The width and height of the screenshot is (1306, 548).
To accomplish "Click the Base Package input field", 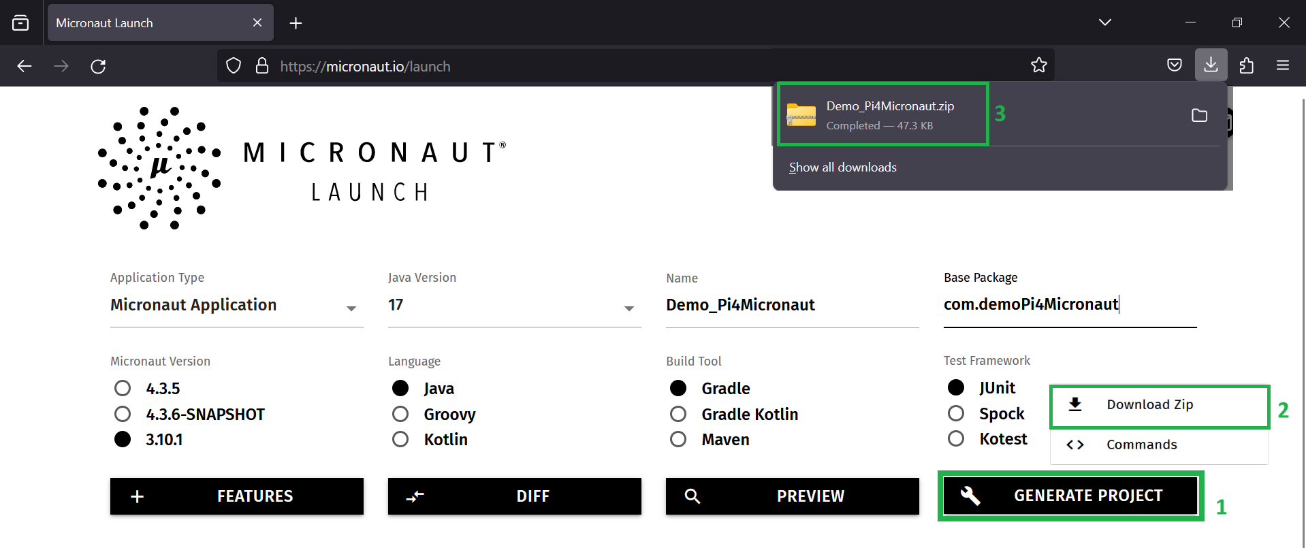I will click(1070, 305).
